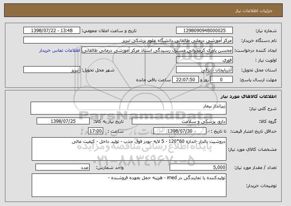
Task: Click the unit of measure field عدد
Action: point(62,167)
